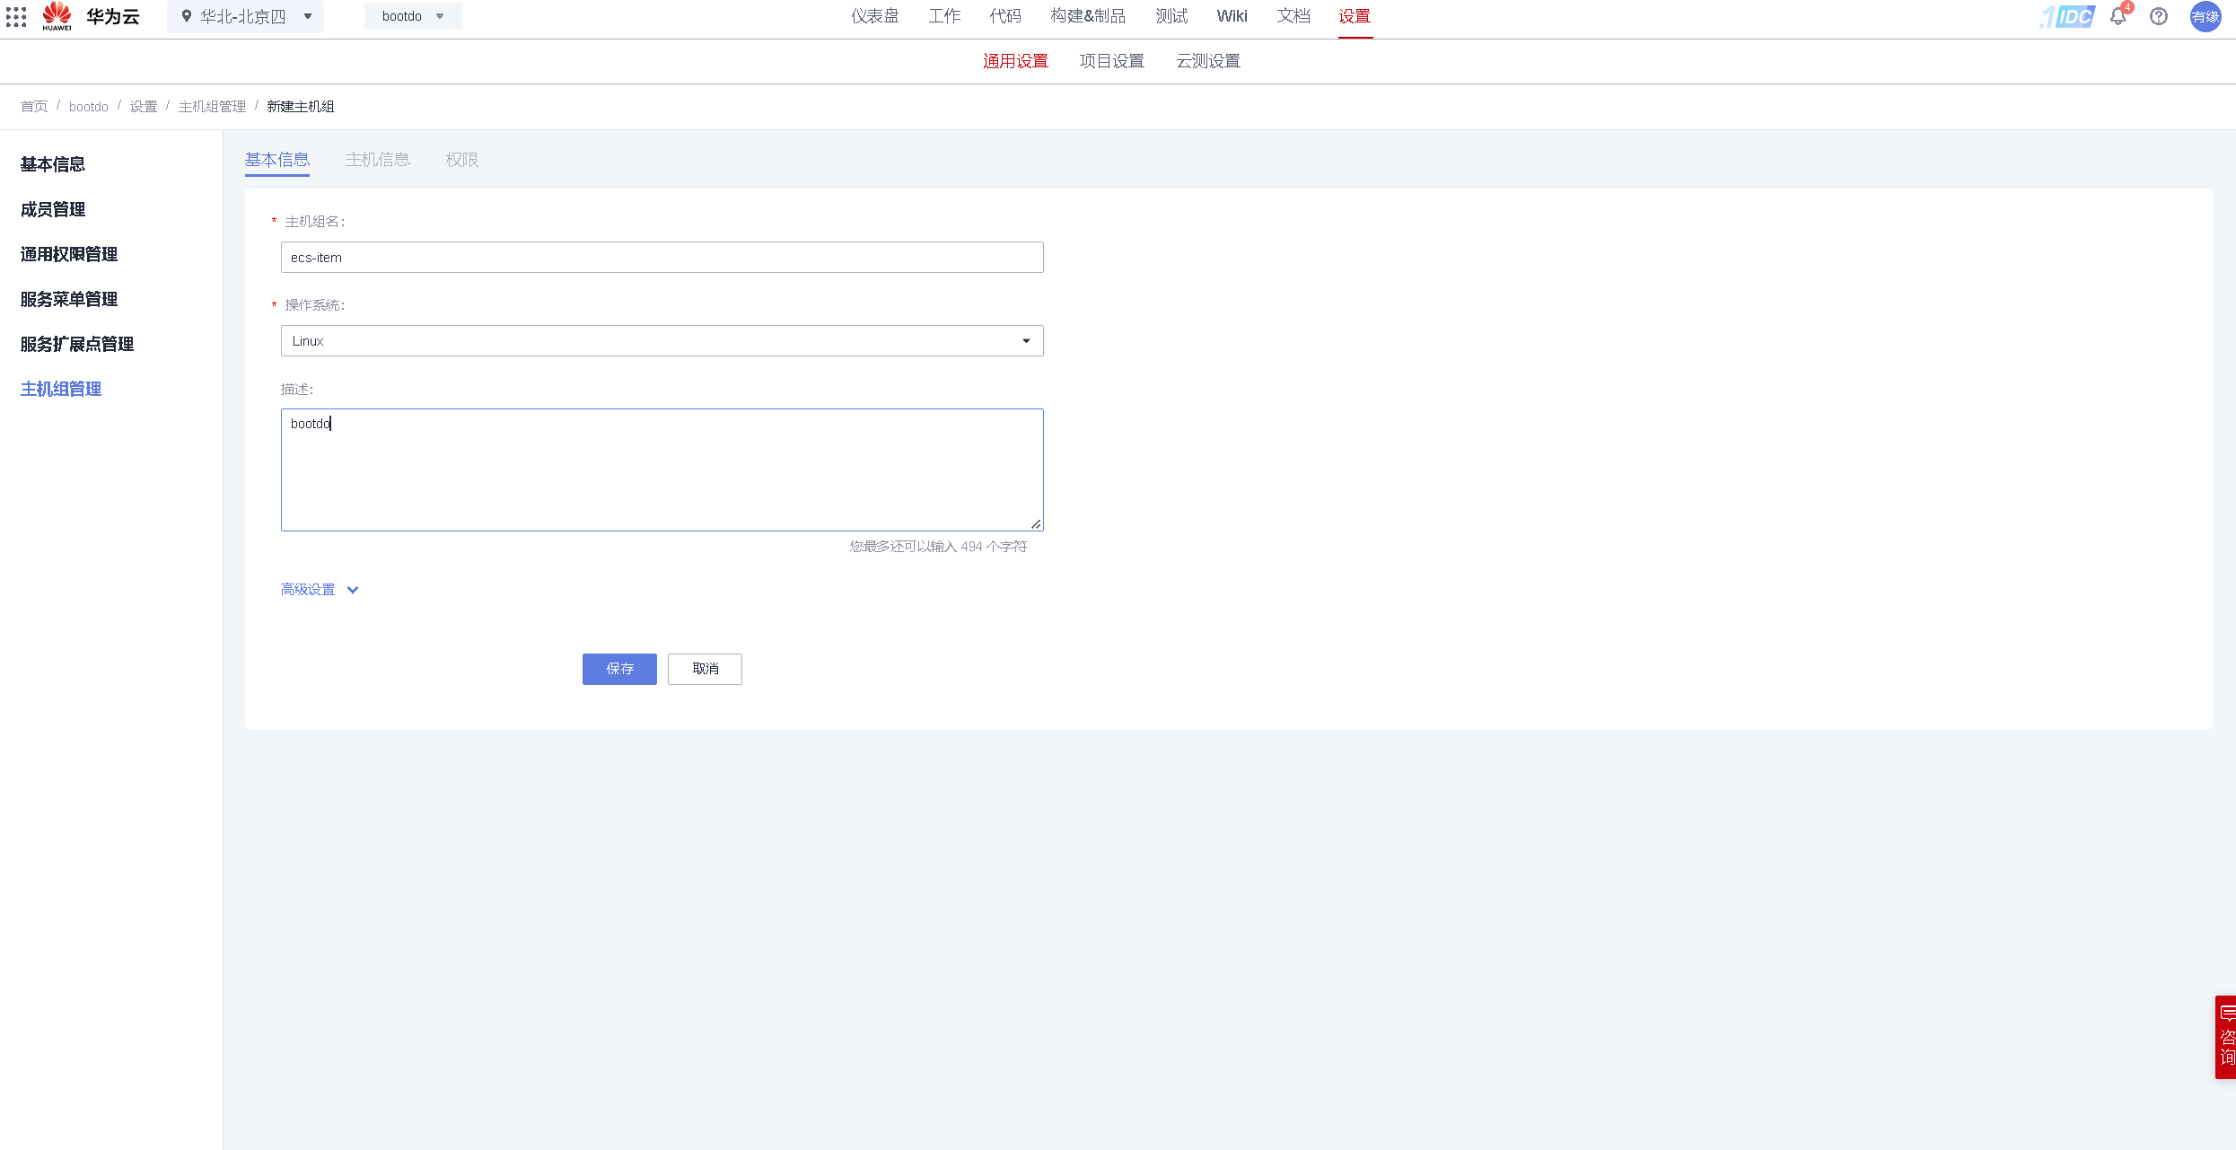Click the location pin for 华北-北京四
The height and width of the screenshot is (1150, 2236).
pyautogui.click(x=187, y=16)
